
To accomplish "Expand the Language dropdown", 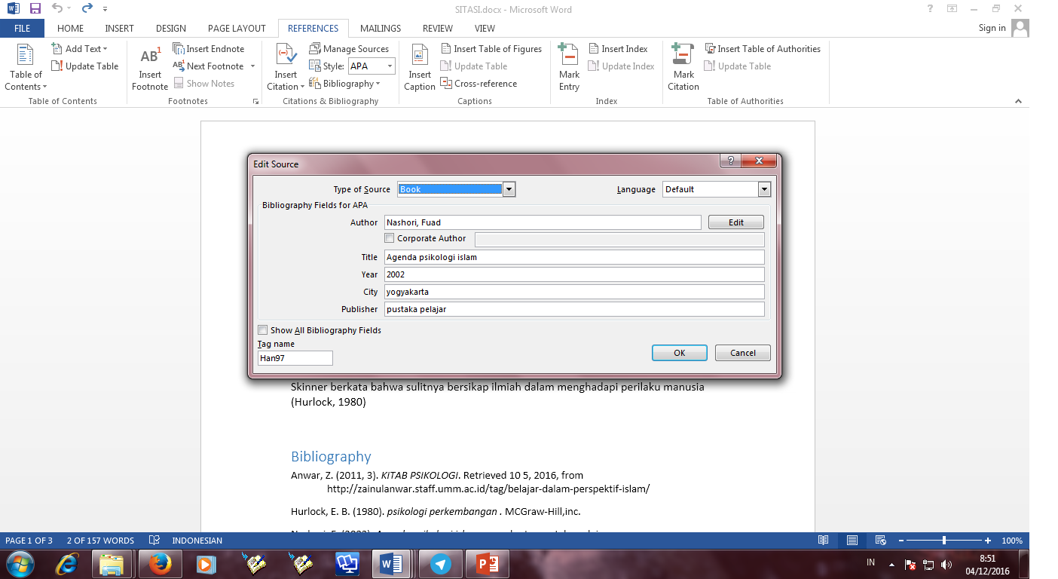I will (x=764, y=189).
